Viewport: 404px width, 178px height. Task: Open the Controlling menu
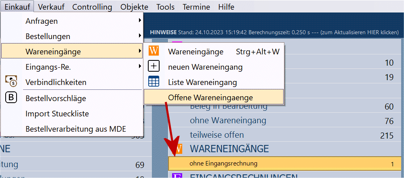pyautogui.click(x=92, y=7)
